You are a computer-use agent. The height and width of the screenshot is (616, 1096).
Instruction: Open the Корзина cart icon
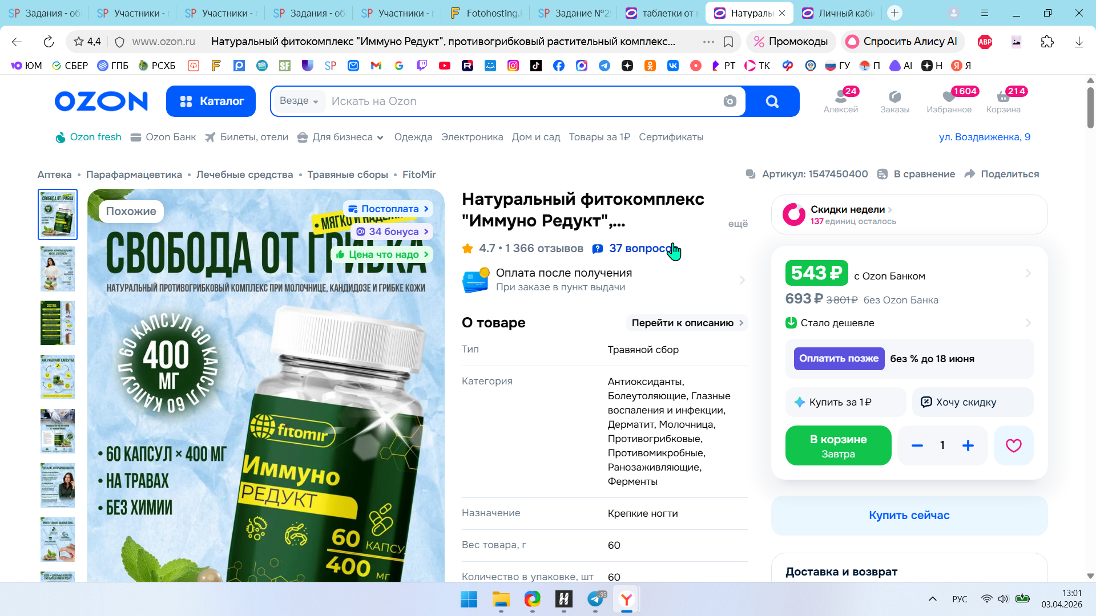[x=1003, y=100]
